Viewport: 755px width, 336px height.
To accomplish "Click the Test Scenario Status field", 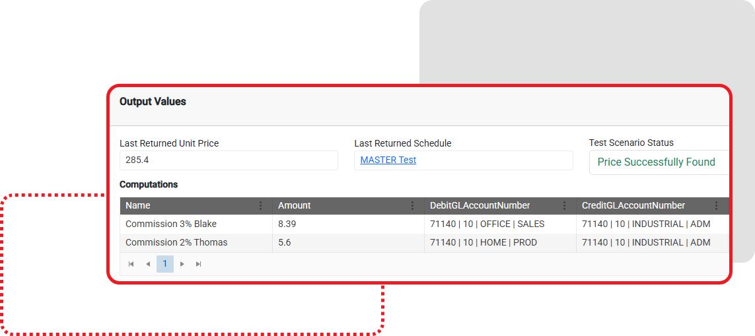I will [x=658, y=162].
